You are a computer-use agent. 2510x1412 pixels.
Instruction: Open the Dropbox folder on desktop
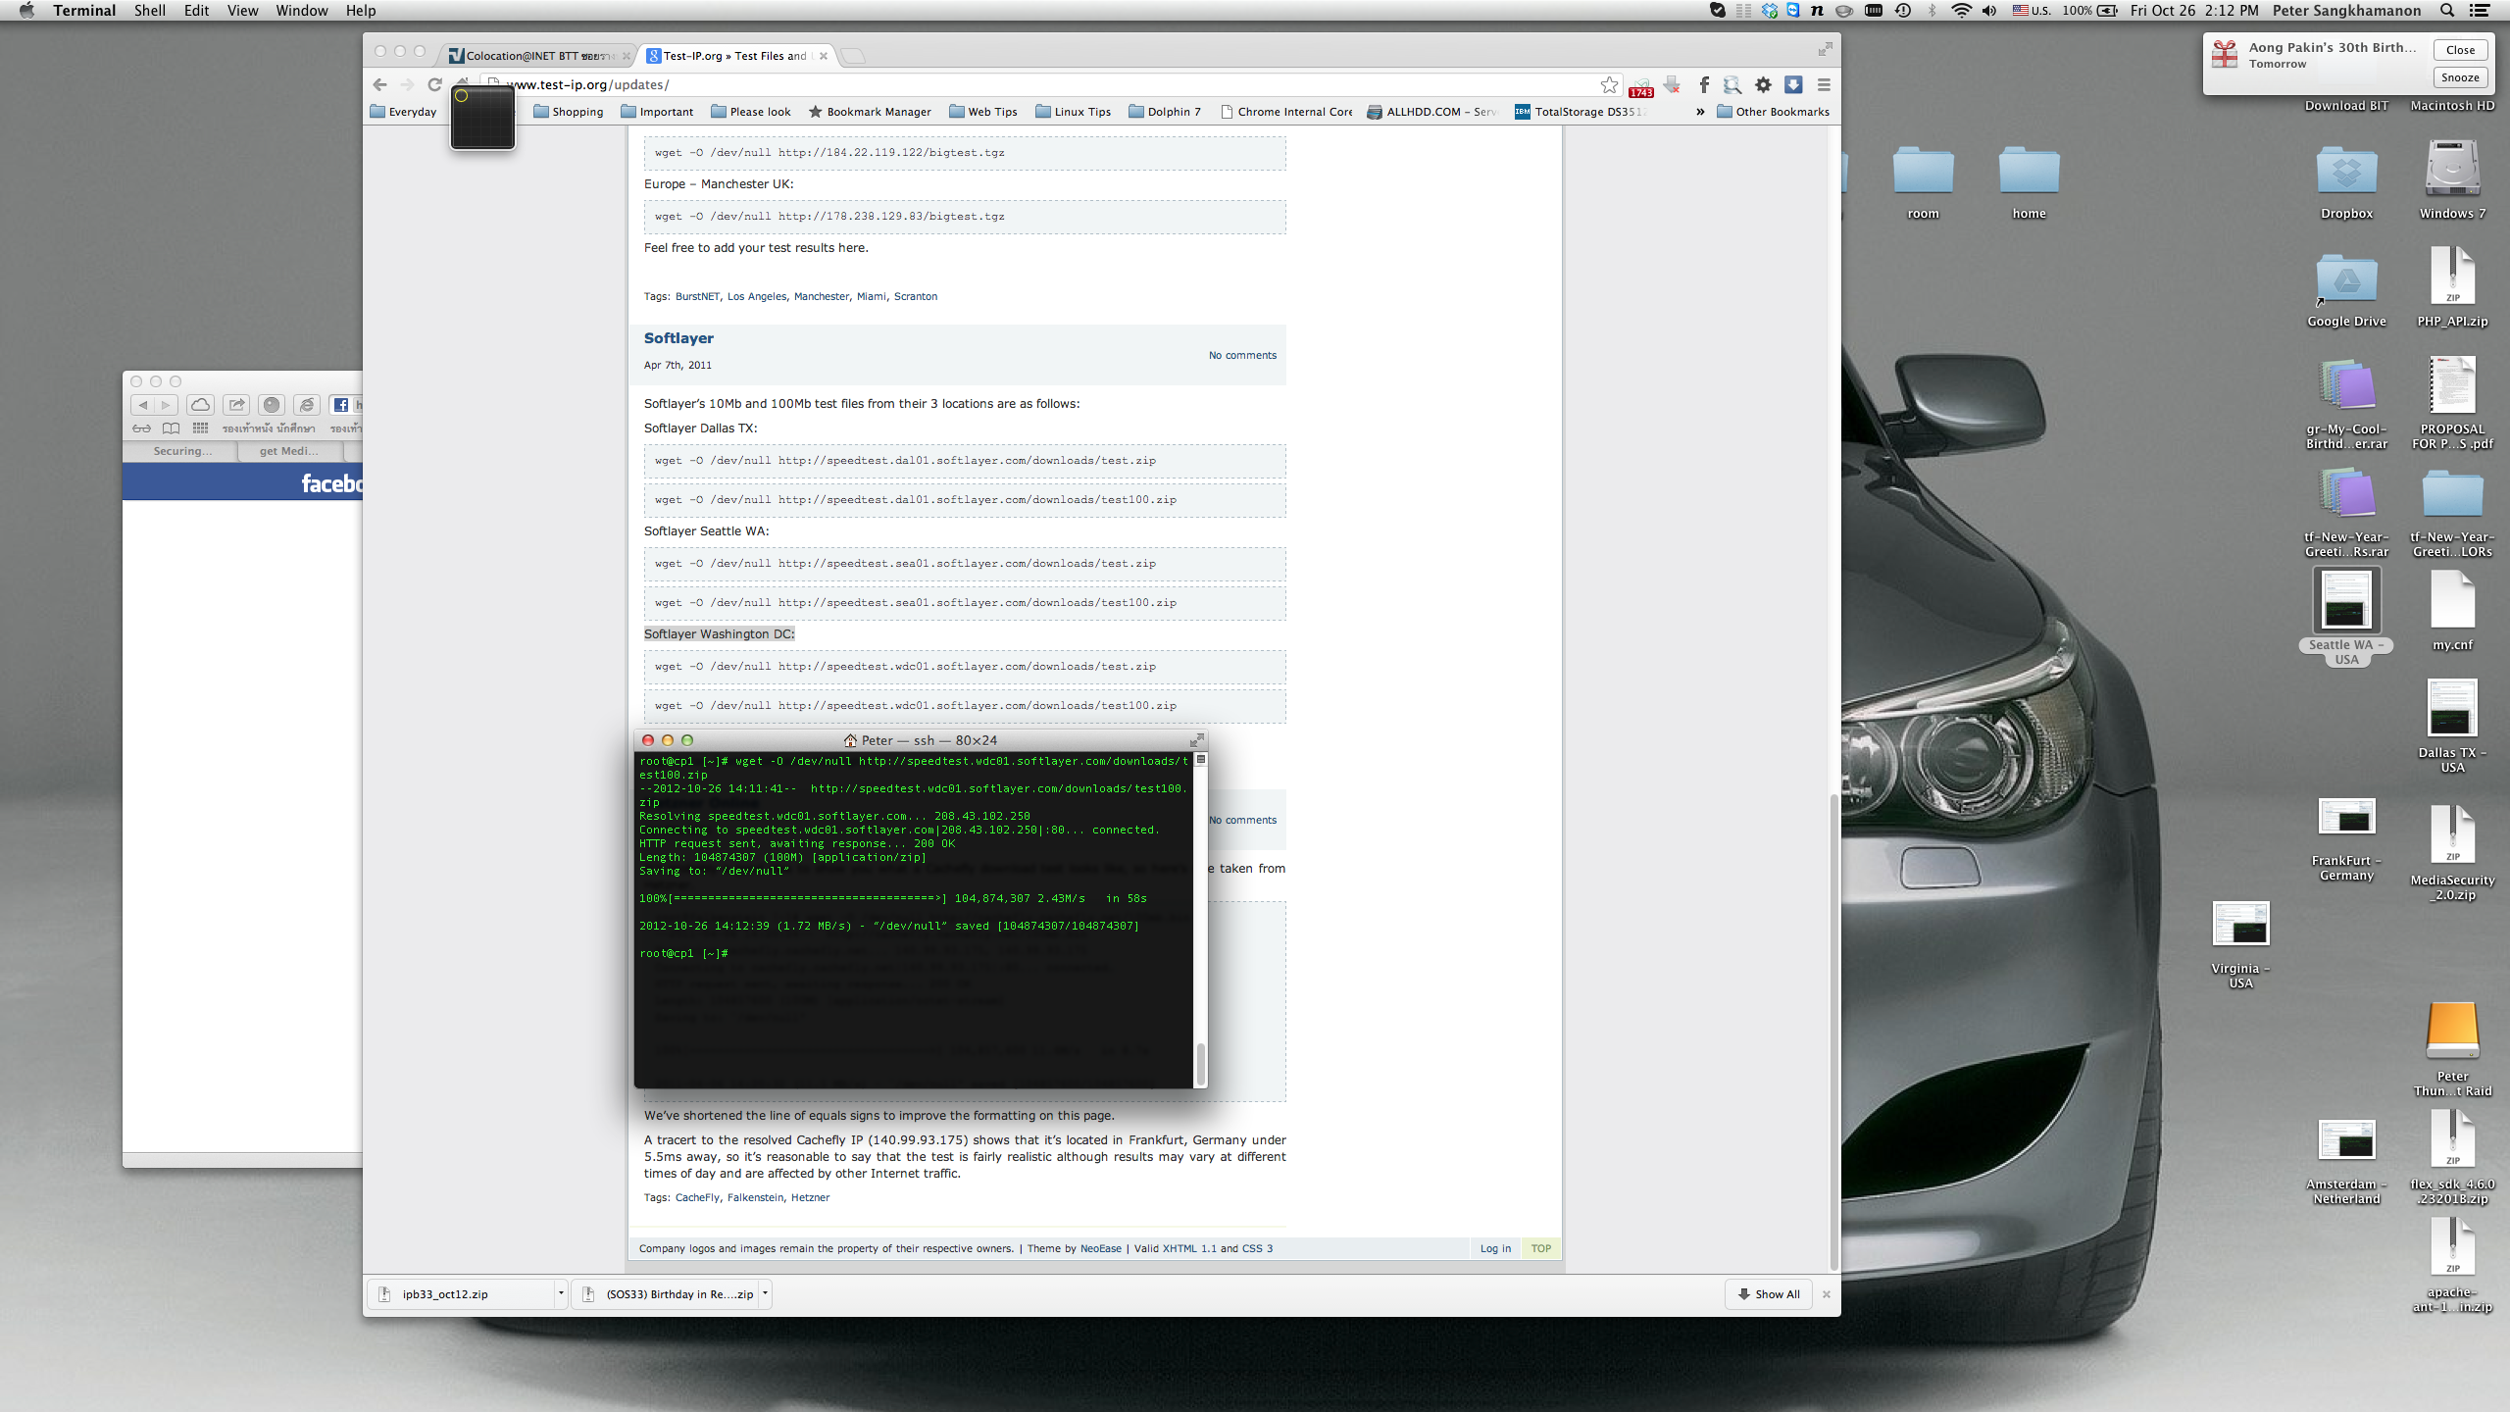2346,173
